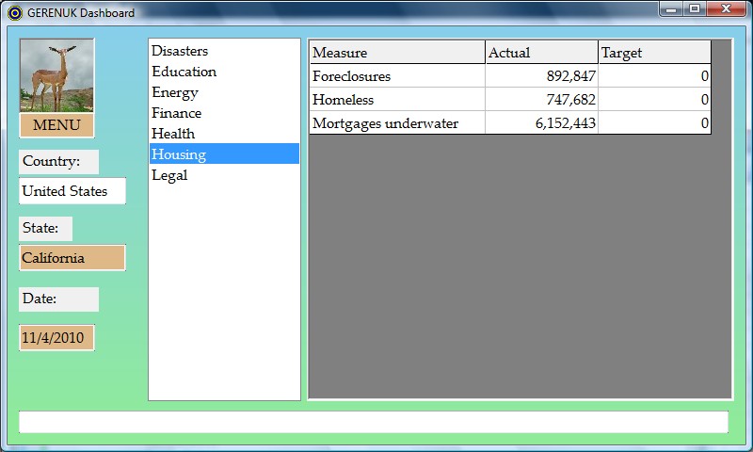Open the MENU button

[x=56, y=125]
